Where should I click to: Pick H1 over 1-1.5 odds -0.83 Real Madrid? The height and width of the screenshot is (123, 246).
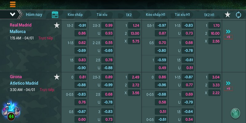pyautogui.click(x=188, y=26)
